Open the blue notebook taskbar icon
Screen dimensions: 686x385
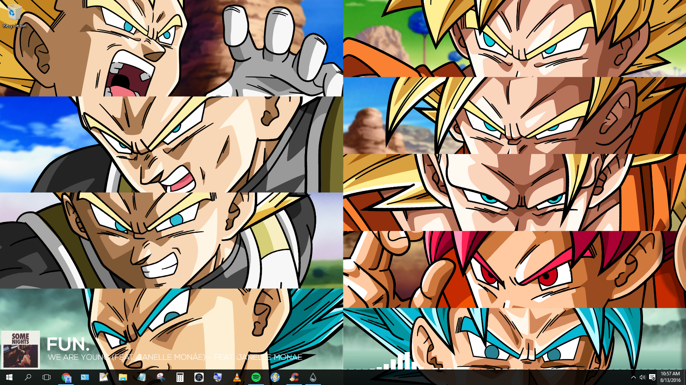(142, 377)
